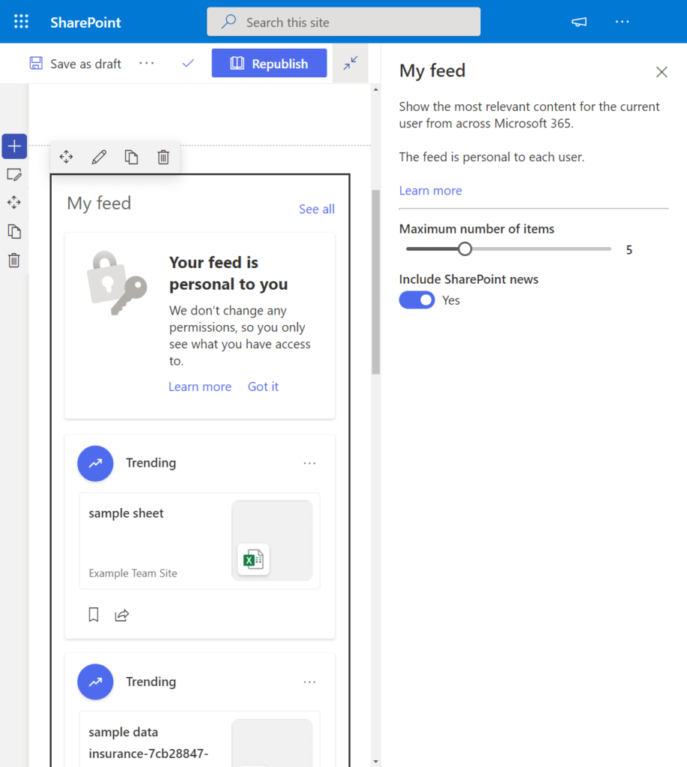Open the header more options ellipsis
Viewport: 687px width, 767px height.
(x=622, y=22)
